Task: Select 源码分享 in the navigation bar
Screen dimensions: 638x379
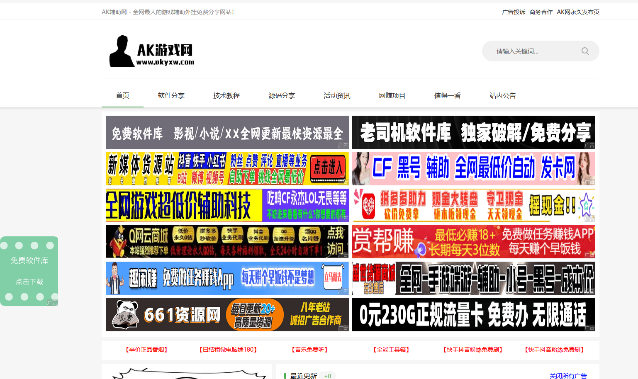Action: (281, 95)
